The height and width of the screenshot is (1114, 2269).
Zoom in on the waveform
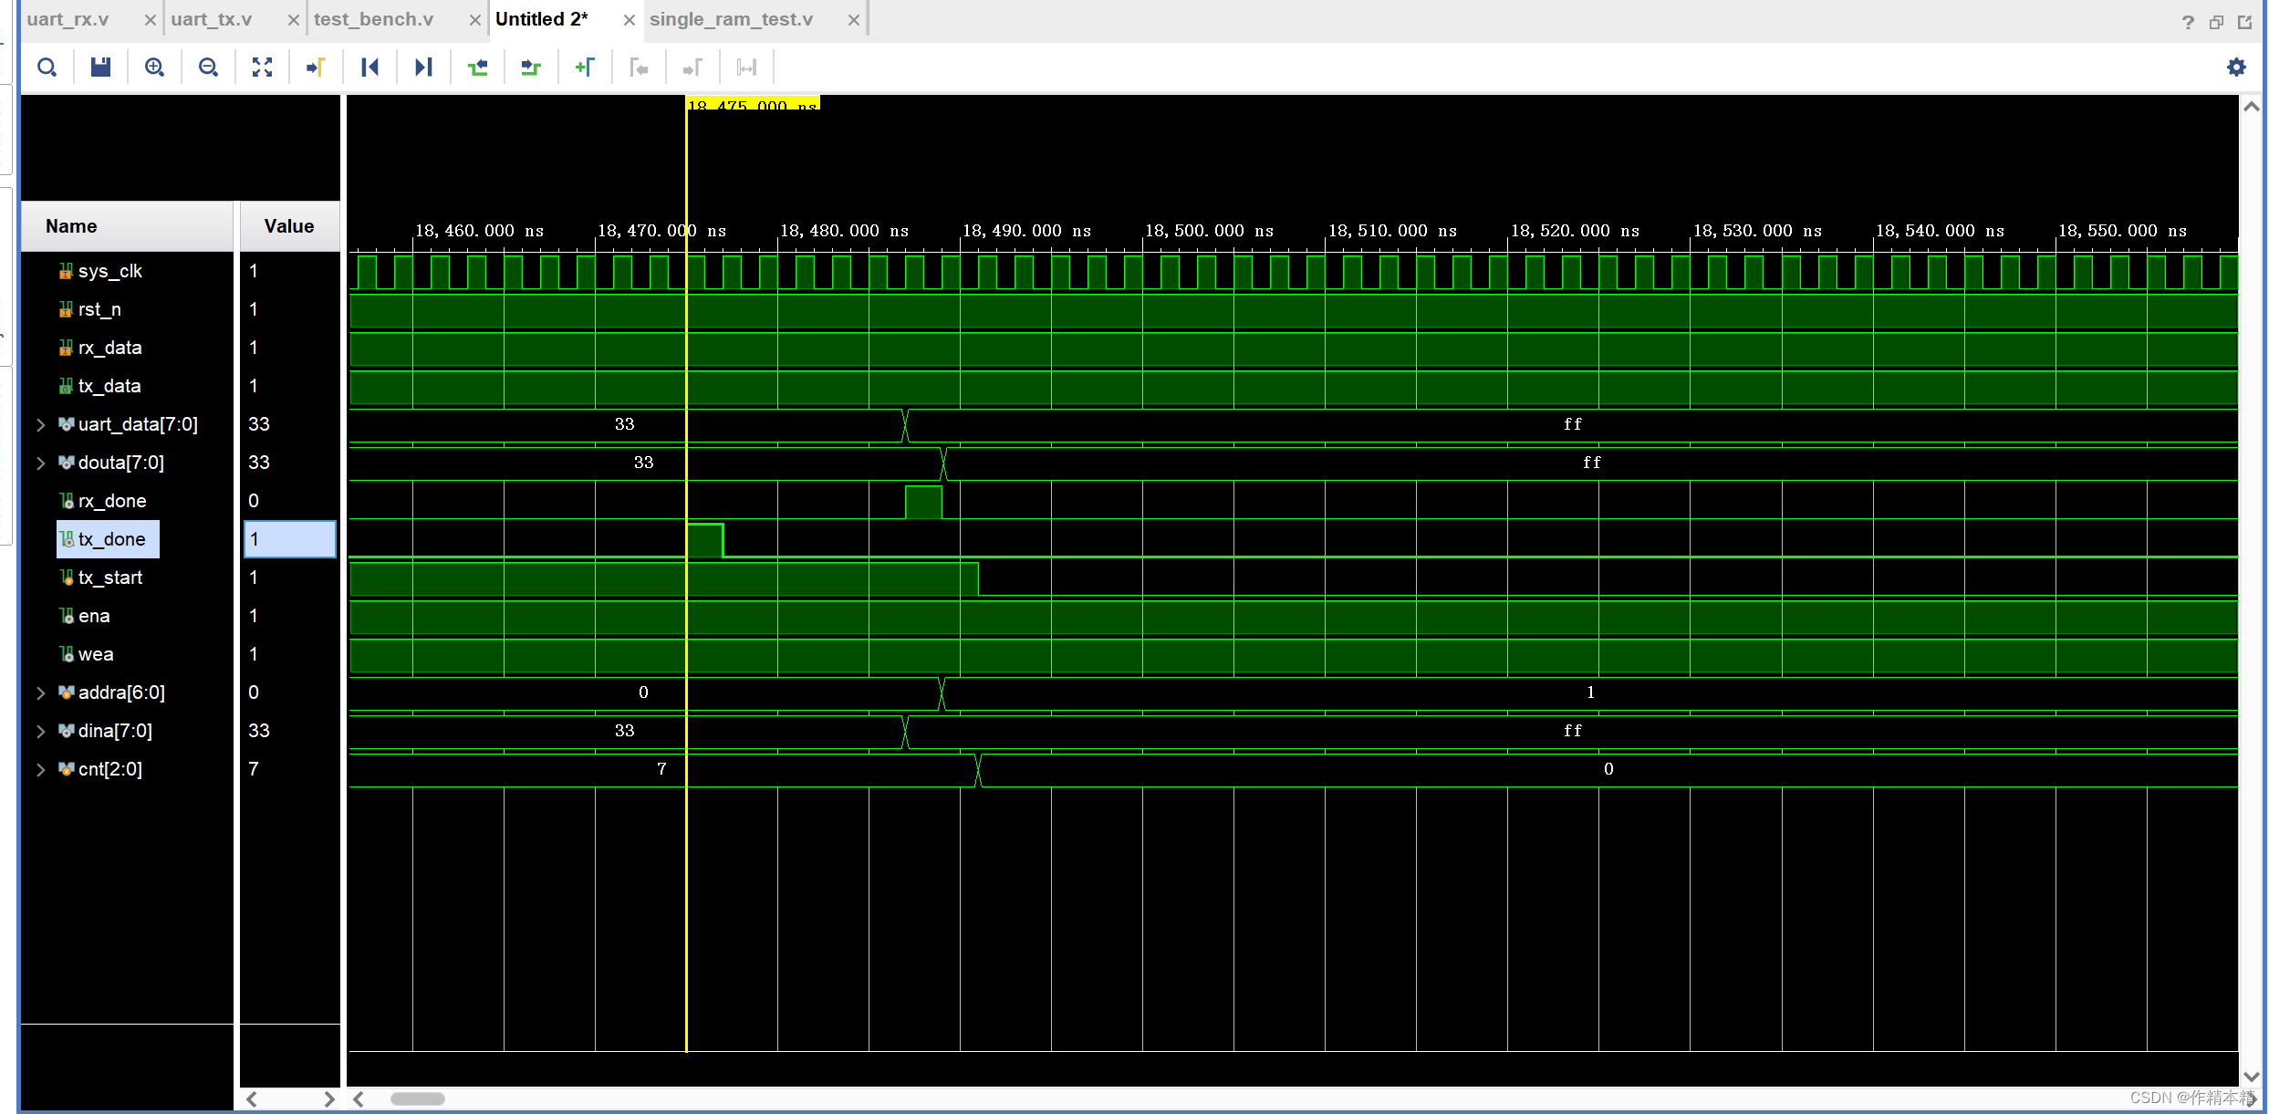(154, 67)
